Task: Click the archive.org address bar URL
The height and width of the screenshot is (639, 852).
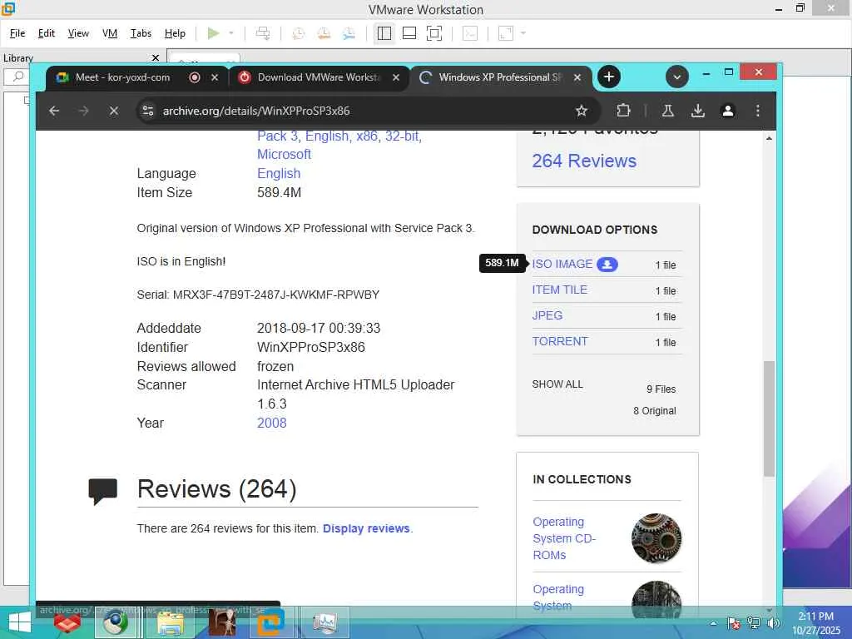Action: coord(256,111)
